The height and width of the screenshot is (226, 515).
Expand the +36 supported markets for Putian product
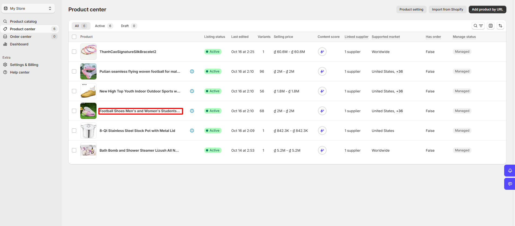tap(399, 72)
